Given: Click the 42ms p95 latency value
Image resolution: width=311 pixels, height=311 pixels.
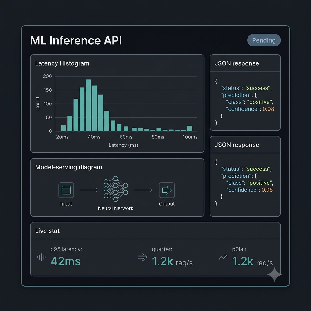Looking at the screenshot, I should 66,261.
